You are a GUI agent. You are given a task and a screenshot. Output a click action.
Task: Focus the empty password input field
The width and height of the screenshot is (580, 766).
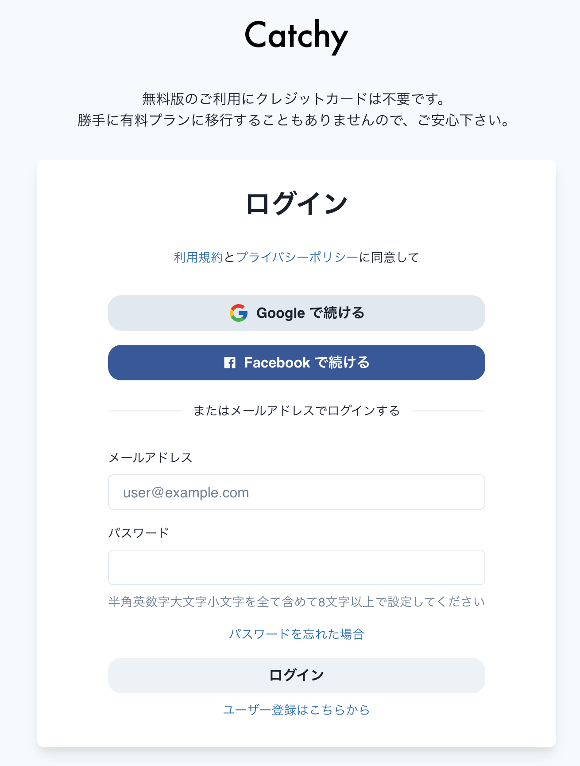(297, 567)
